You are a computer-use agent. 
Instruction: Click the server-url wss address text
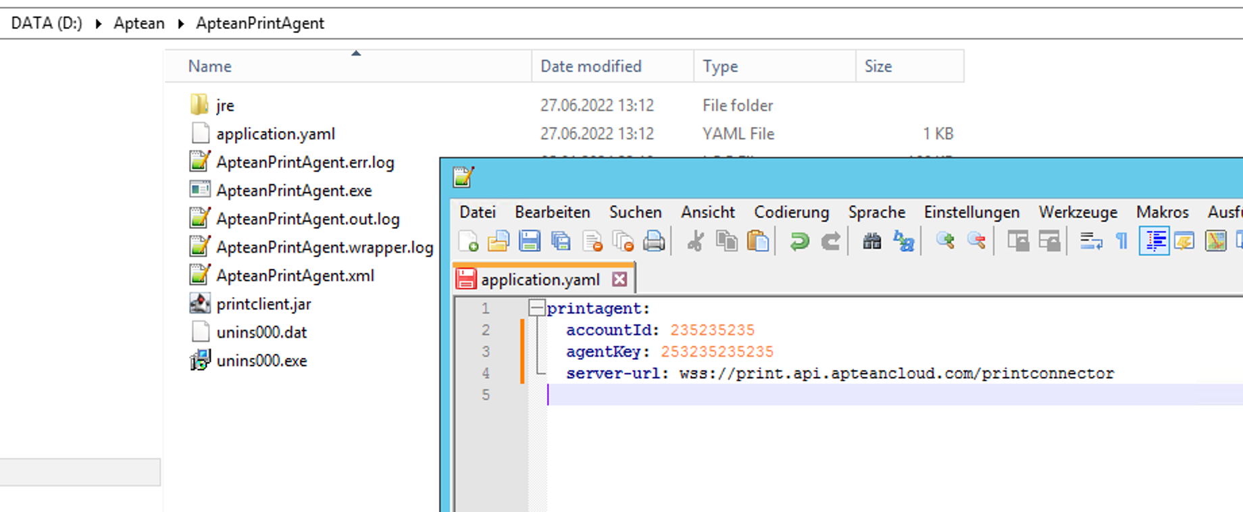pyautogui.click(x=896, y=373)
